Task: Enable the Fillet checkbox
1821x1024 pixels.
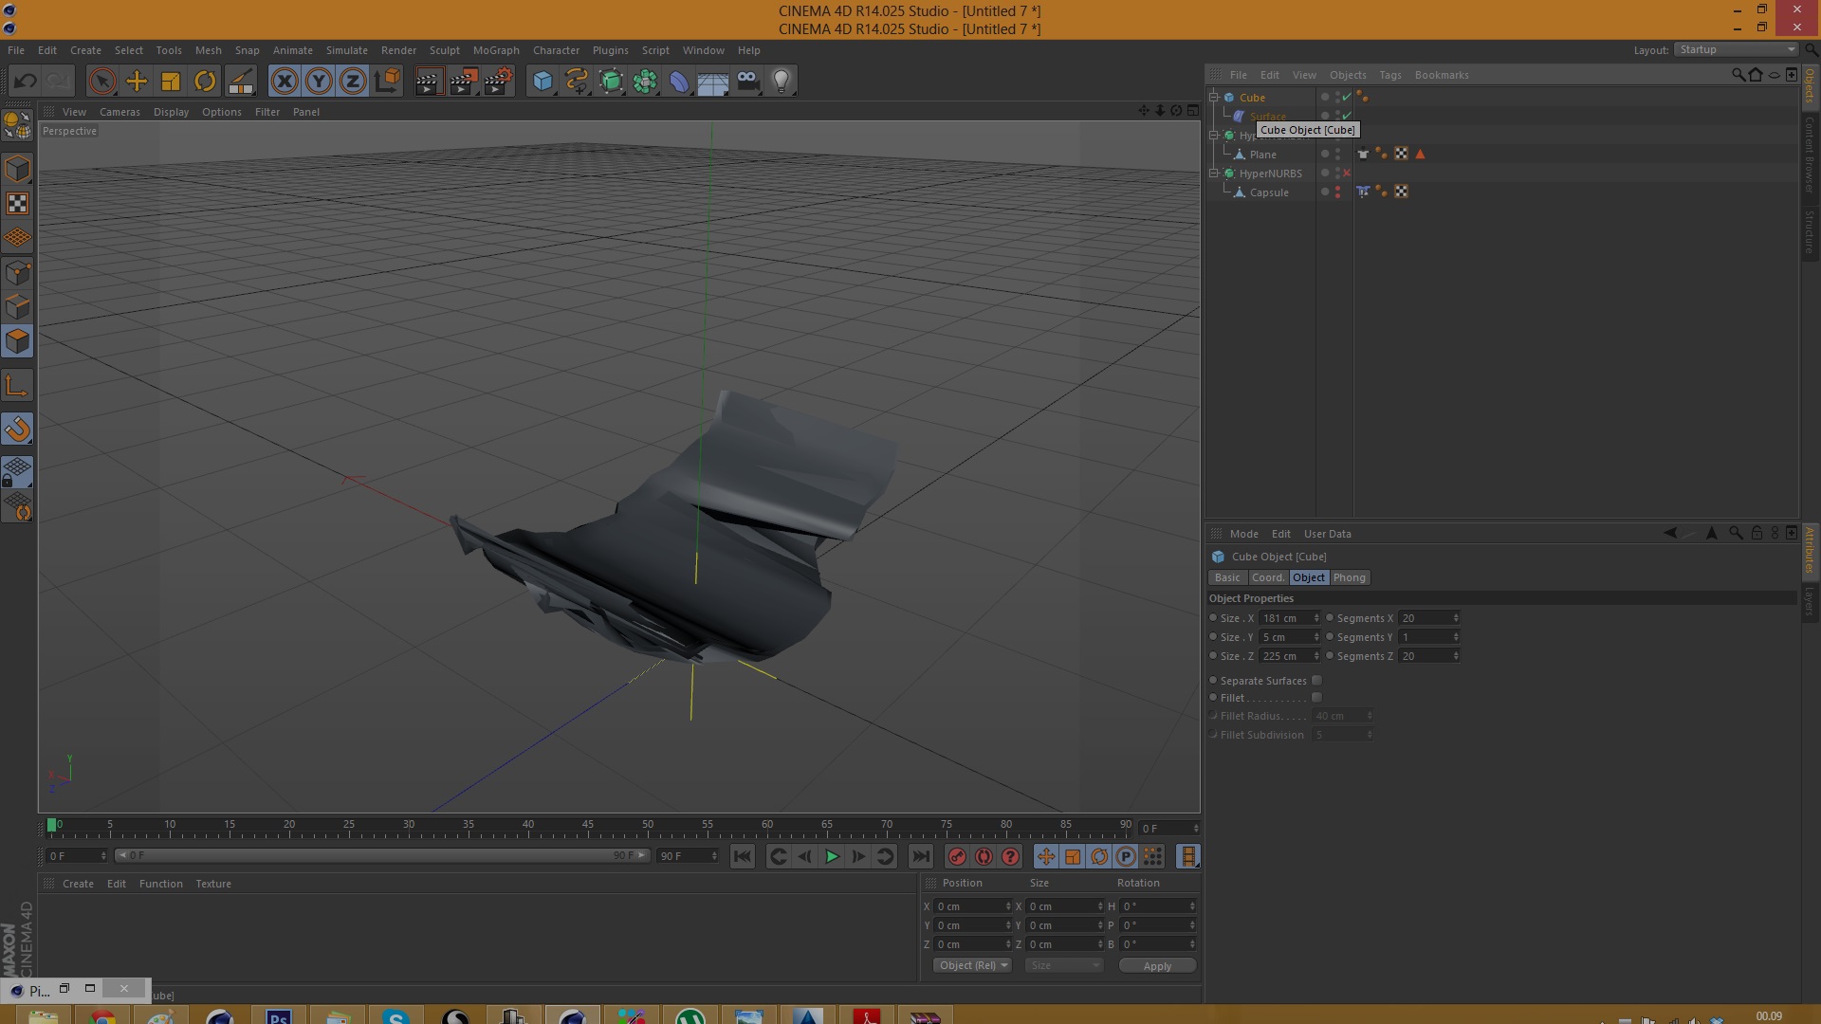Action: [1316, 698]
